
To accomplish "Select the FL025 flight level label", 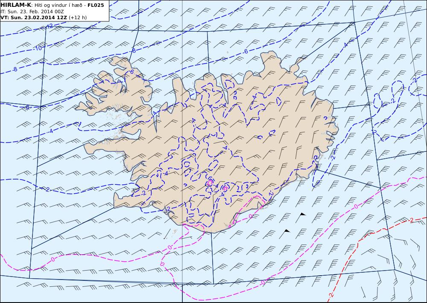I will click(96, 5).
